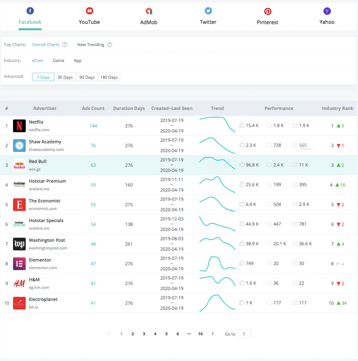Click the AdMob logo icon
358x361 pixels.
click(149, 11)
